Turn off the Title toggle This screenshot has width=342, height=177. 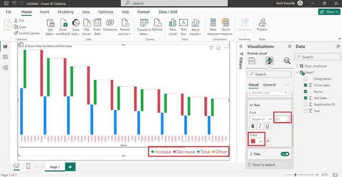pos(285,154)
